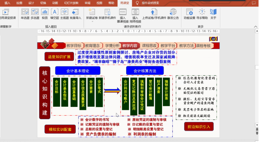Click the 教学平台 slide nav tab
The width and height of the screenshot is (259, 142).
pos(168,46)
